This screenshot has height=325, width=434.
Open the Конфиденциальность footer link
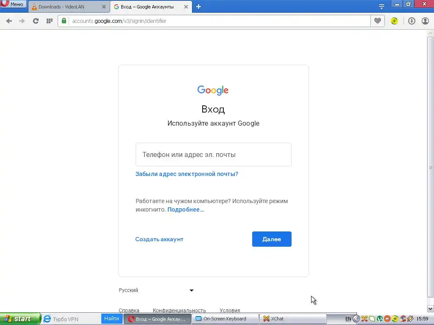[179, 310]
